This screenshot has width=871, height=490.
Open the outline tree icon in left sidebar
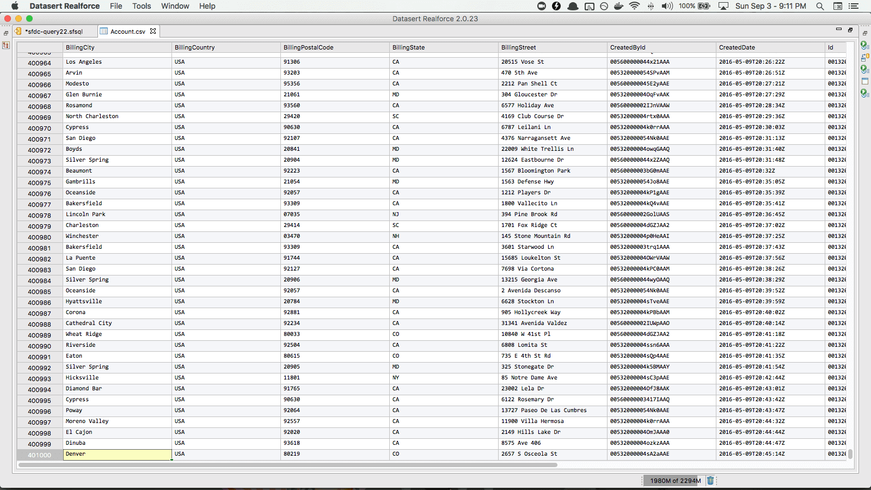coord(6,45)
